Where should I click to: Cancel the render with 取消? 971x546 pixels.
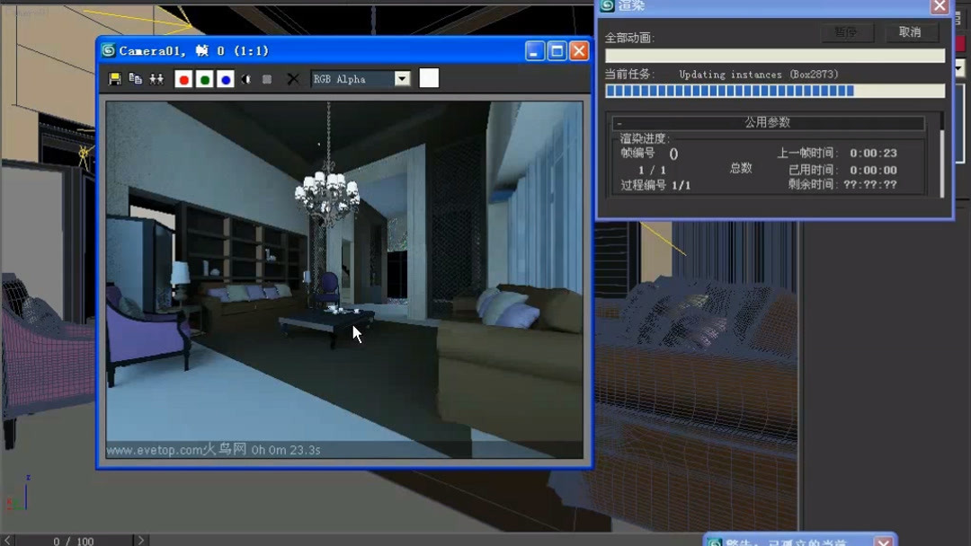(x=910, y=32)
